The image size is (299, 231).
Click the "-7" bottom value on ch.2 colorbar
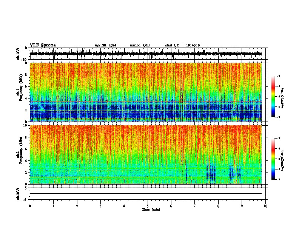278,179
